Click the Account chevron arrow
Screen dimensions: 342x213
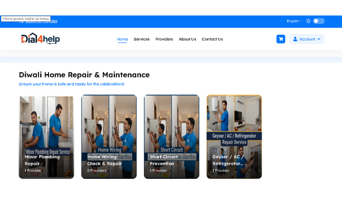[x=319, y=39]
